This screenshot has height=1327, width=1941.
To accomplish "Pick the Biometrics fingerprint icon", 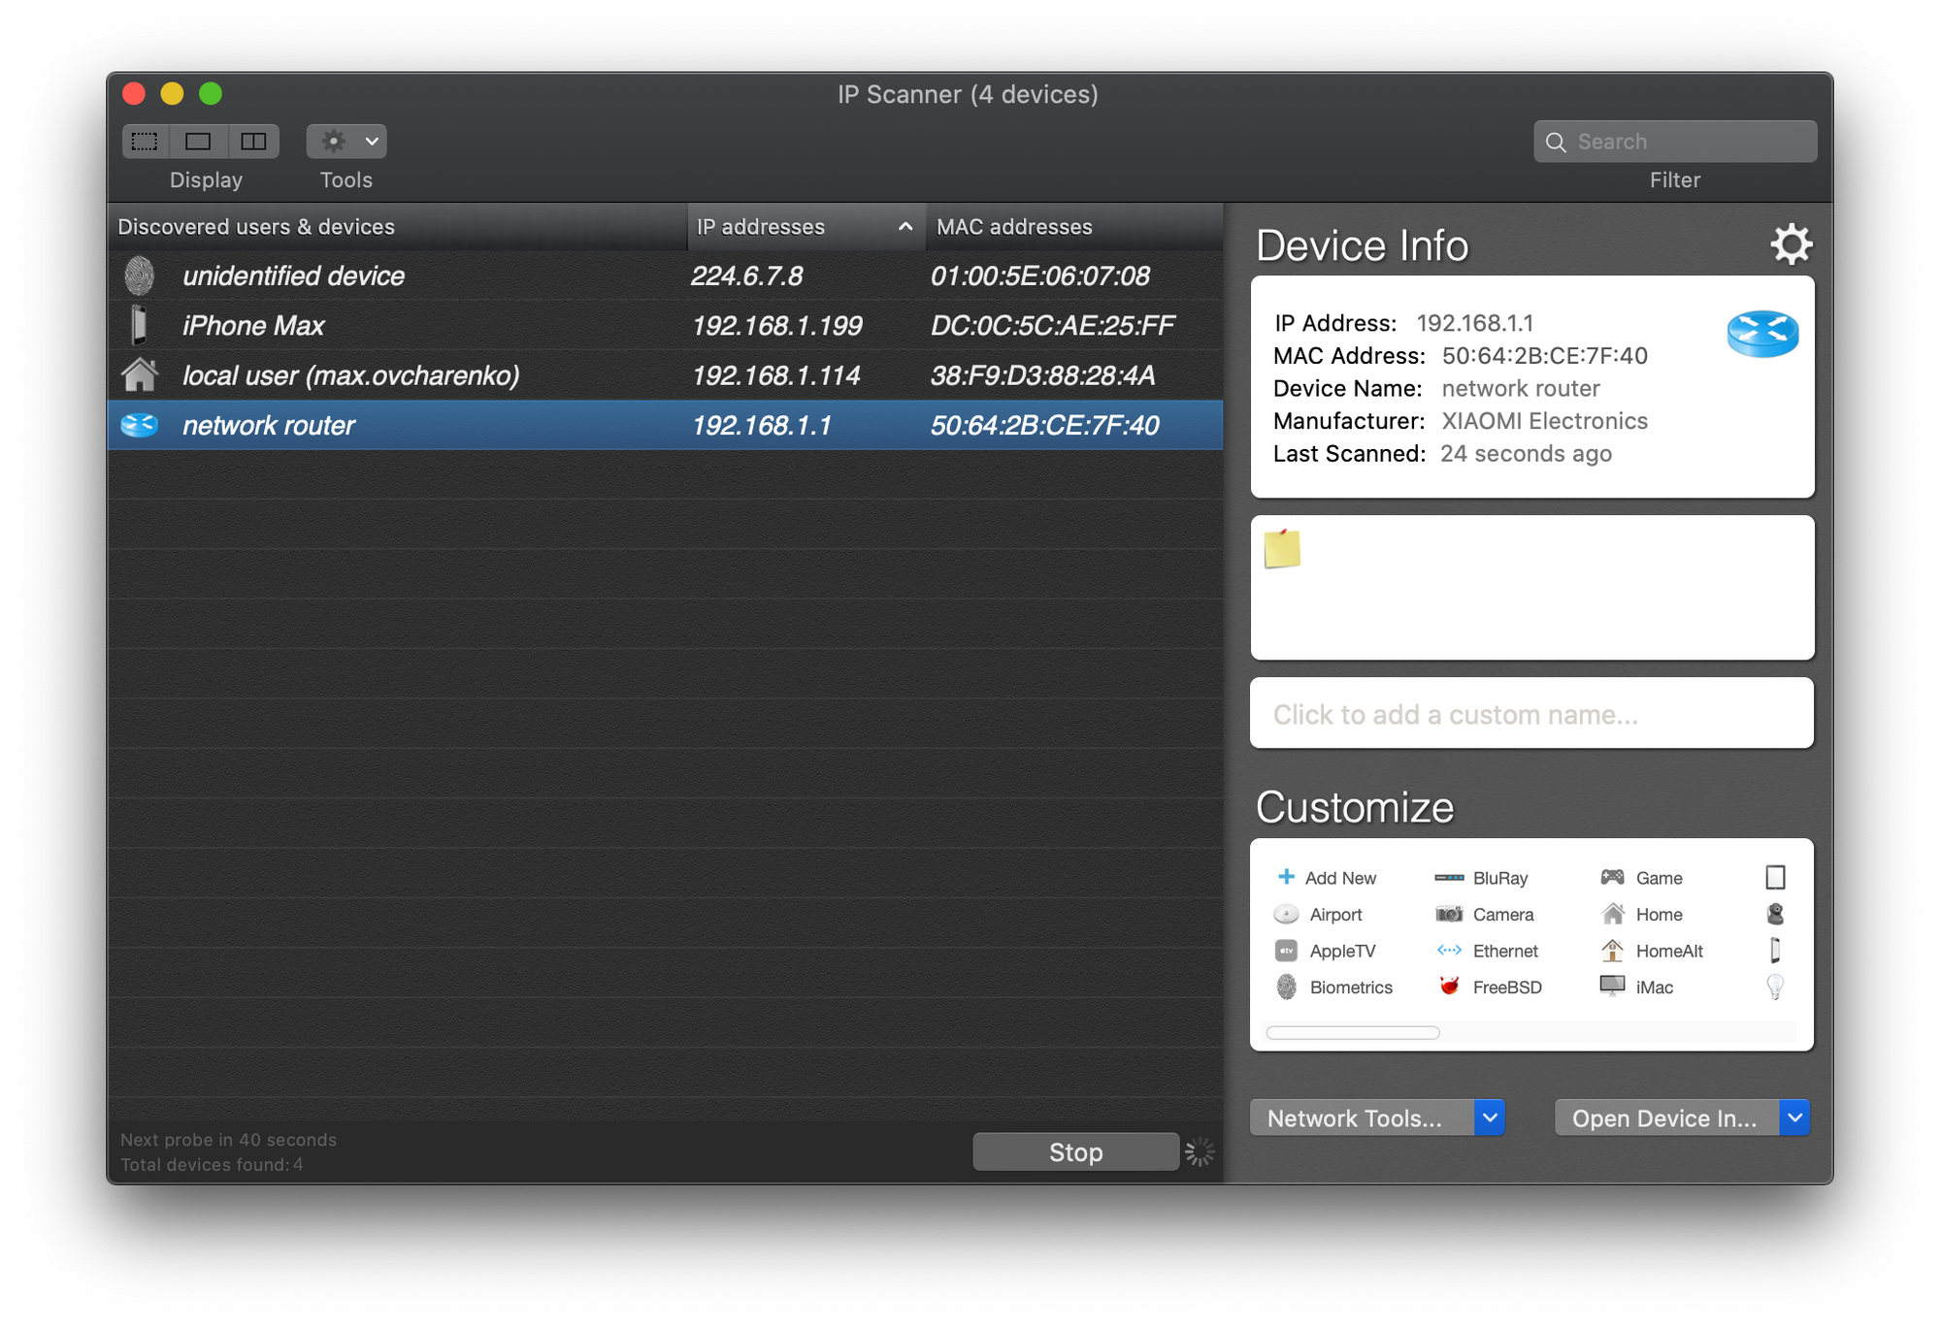I will click(x=1287, y=987).
